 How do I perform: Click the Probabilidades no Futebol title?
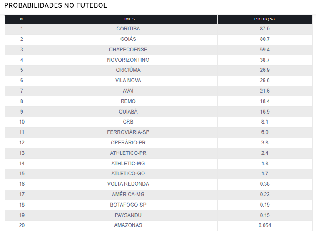[x=56, y=5]
